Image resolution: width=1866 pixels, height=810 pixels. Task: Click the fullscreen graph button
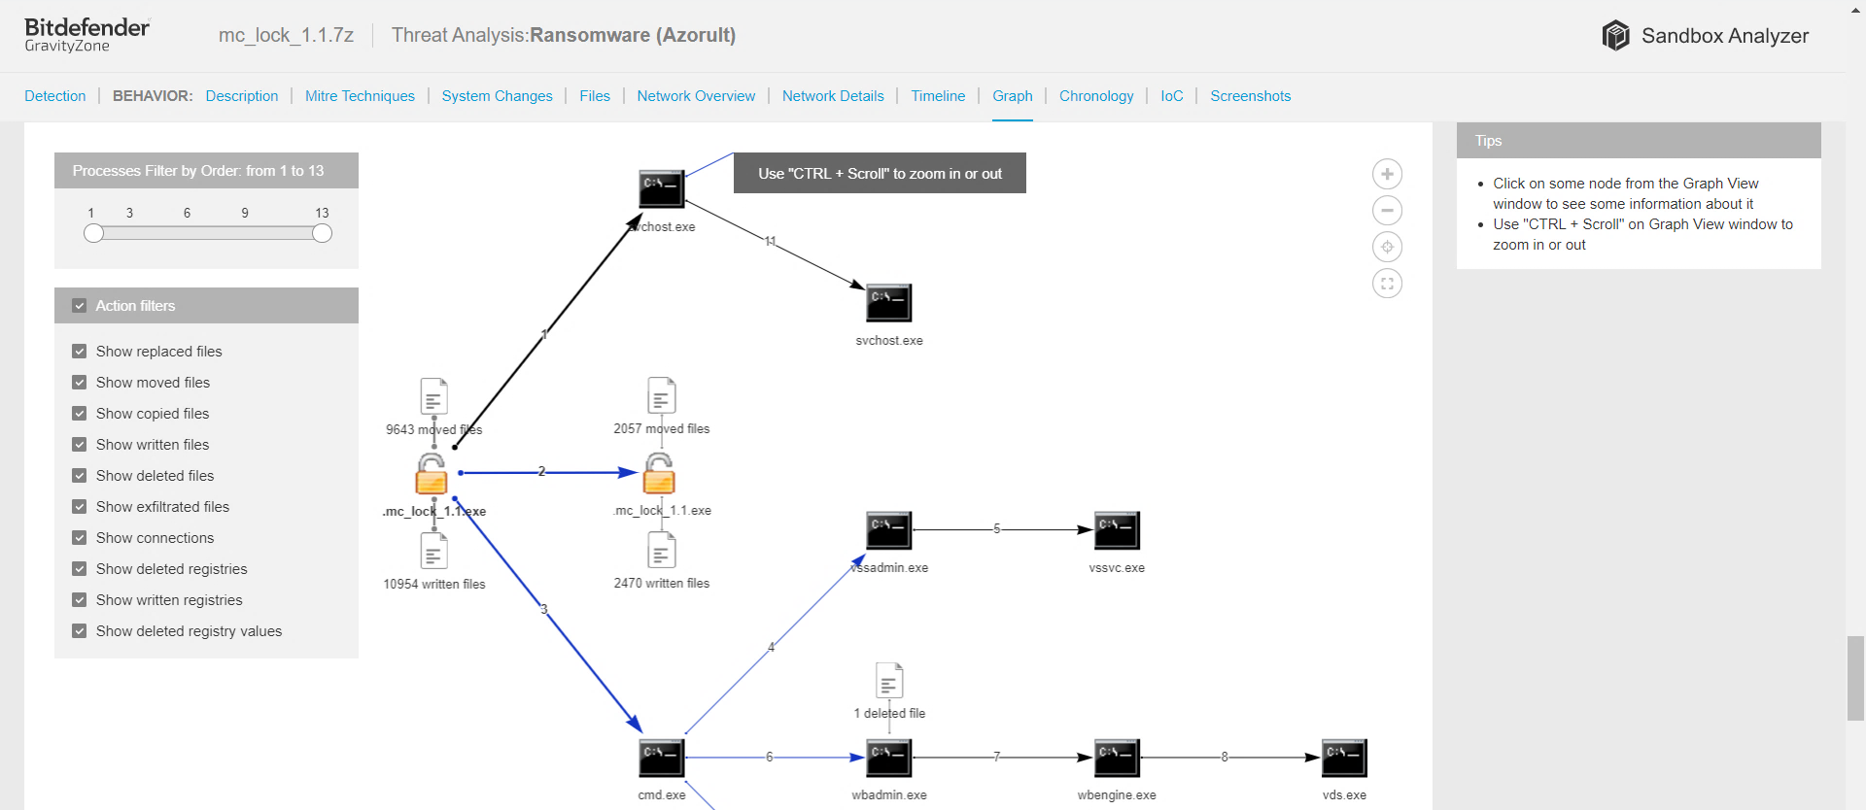pyautogui.click(x=1387, y=284)
